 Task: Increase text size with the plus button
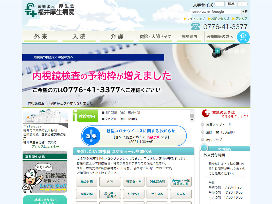click(242, 4)
